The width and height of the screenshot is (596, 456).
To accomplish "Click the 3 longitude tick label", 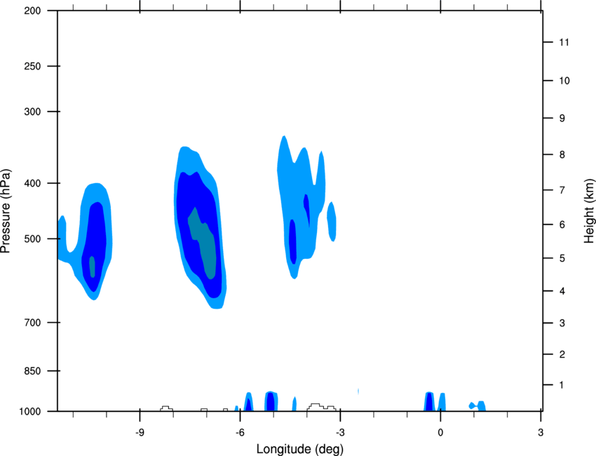I will point(541,433).
